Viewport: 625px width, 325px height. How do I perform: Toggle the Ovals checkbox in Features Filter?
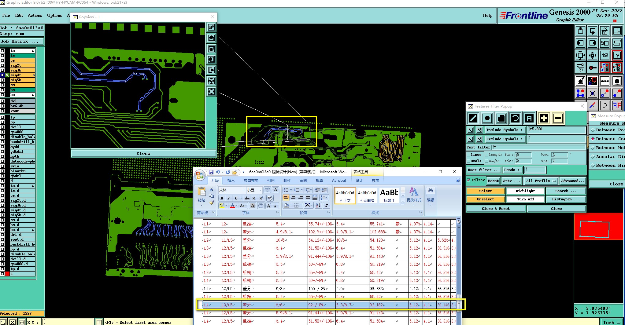click(468, 161)
